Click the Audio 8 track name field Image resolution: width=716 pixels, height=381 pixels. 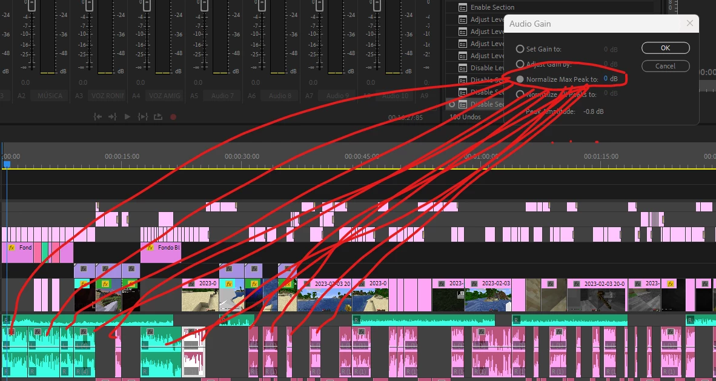point(280,96)
